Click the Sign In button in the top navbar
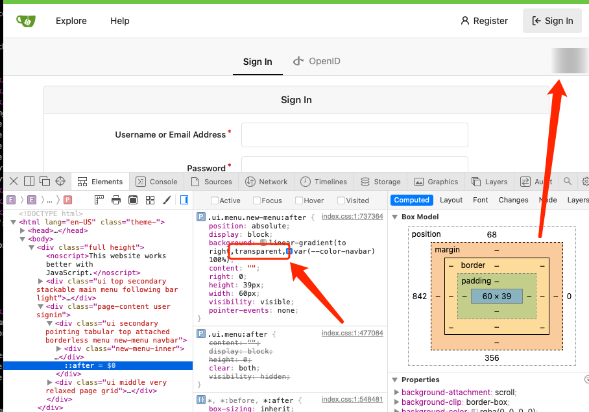 coord(552,21)
